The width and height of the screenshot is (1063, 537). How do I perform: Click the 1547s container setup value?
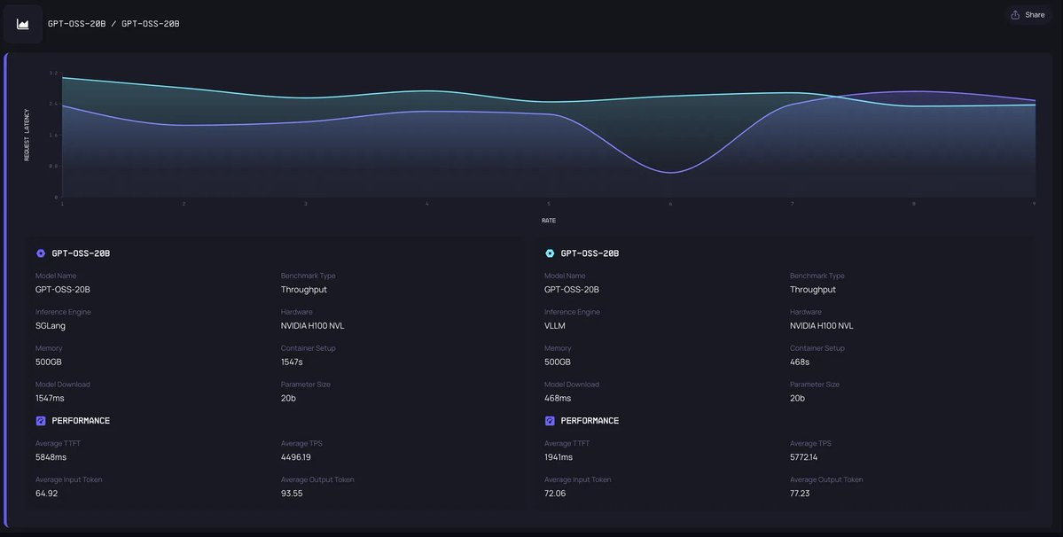click(292, 362)
